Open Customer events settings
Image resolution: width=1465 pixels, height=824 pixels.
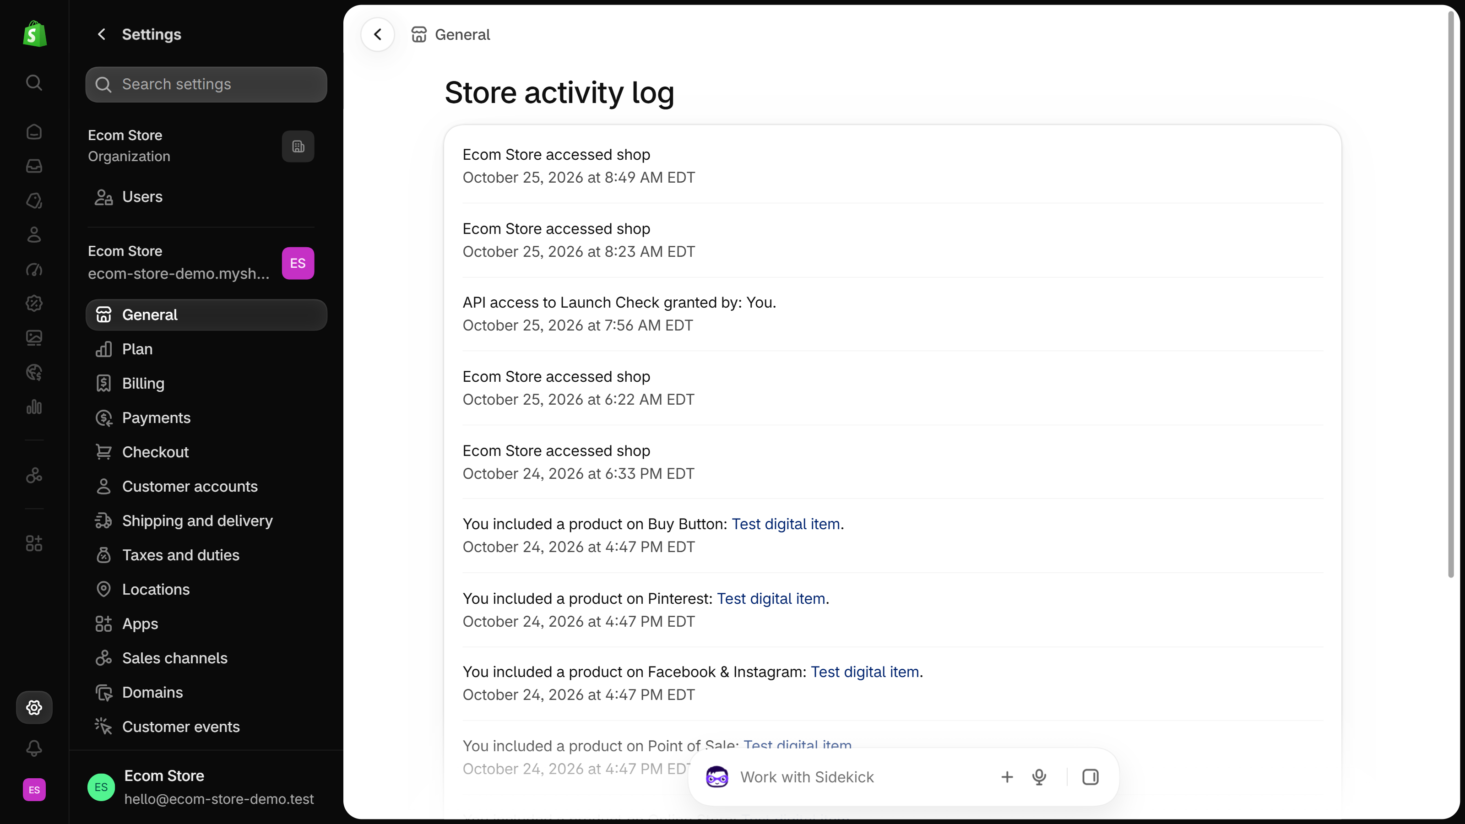[x=206, y=727]
